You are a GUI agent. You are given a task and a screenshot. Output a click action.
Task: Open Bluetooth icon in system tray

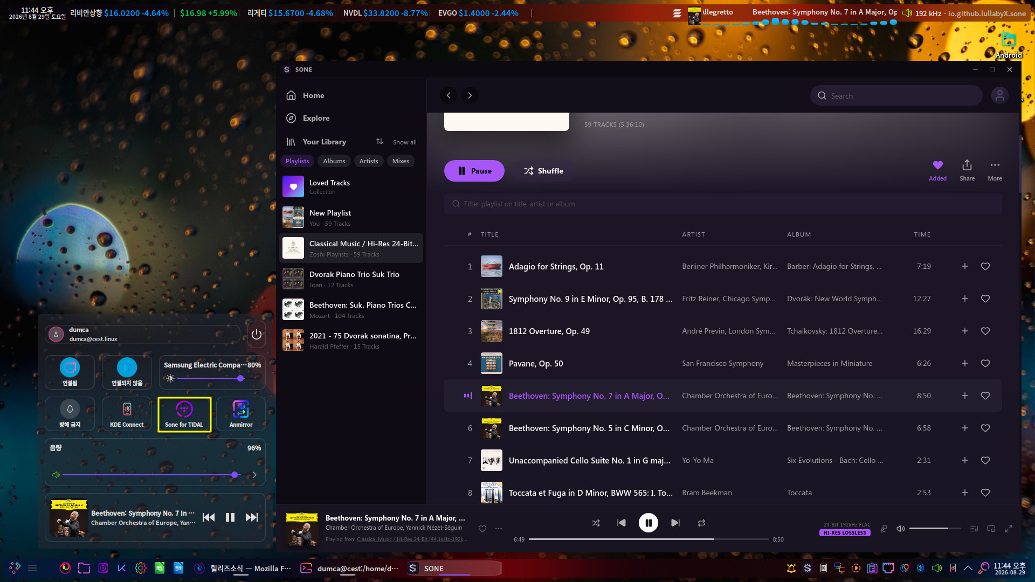(921, 568)
